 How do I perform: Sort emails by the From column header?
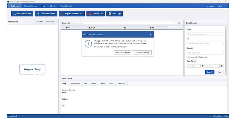(x=77, y=28)
